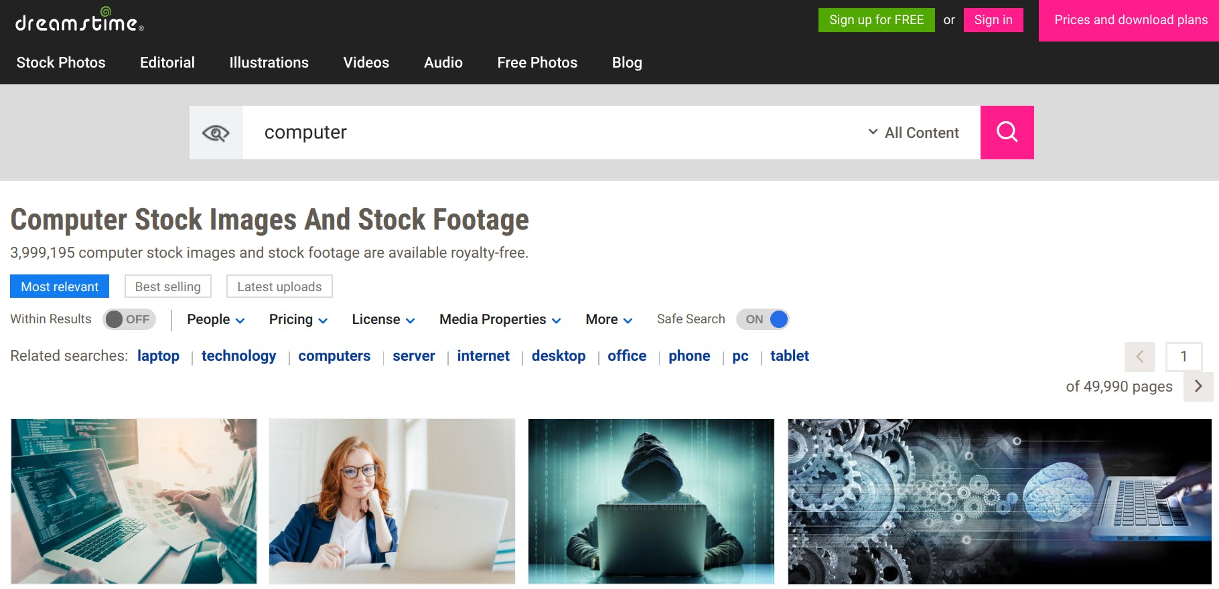Screen dimensions: 1219x589
Task: Open the gears and brain laptop thumbnail
Action: 999,501
